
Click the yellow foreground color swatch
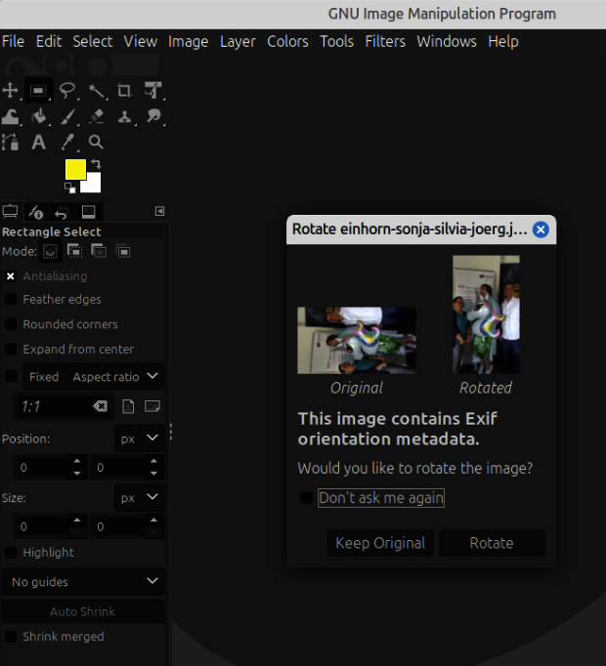pos(74,168)
